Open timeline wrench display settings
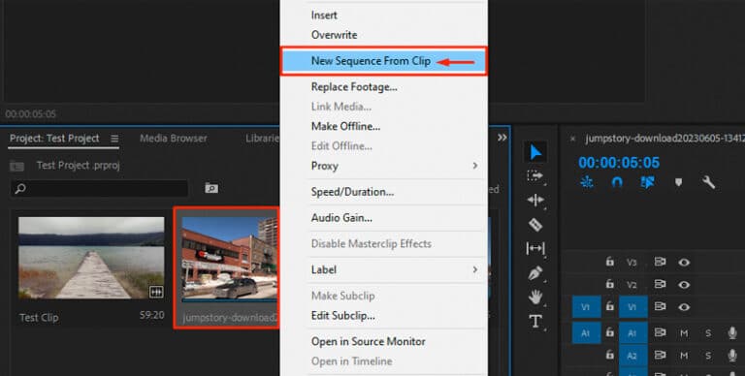Image resolution: width=745 pixels, height=376 pixels. 708,182
